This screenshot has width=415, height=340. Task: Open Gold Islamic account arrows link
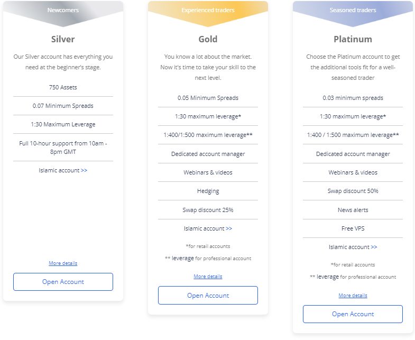(x=229, y=228)
